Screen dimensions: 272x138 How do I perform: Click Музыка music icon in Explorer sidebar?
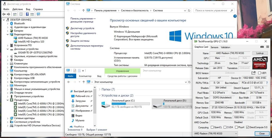click(x=73, y=120)
